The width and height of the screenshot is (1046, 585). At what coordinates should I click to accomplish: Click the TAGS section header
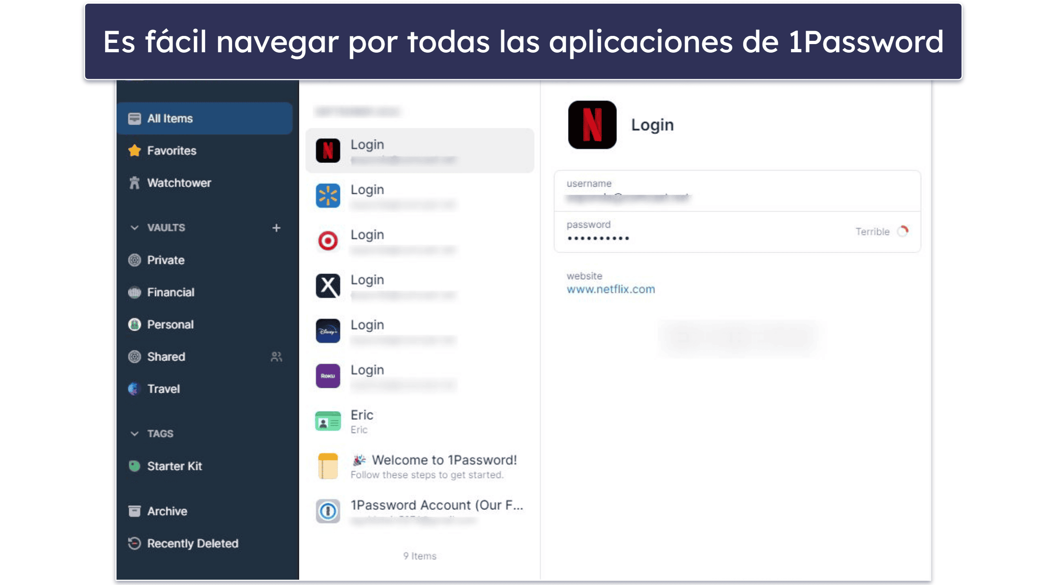(x=160, y=434)
